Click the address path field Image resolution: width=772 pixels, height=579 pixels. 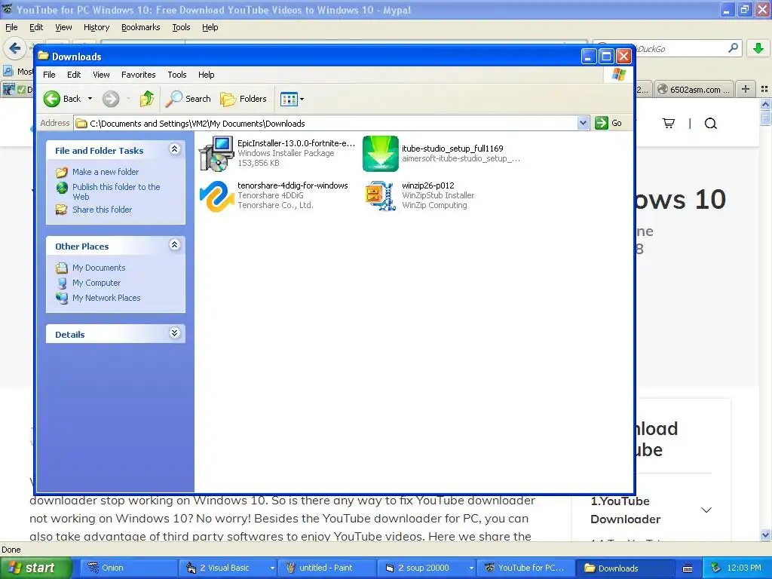[326, 123]
